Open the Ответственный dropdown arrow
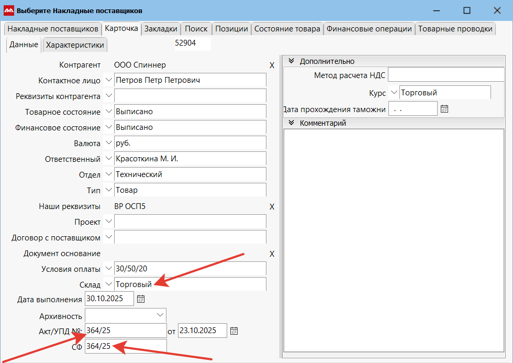This screenshot has width=513, height=363. coord(108,158)
